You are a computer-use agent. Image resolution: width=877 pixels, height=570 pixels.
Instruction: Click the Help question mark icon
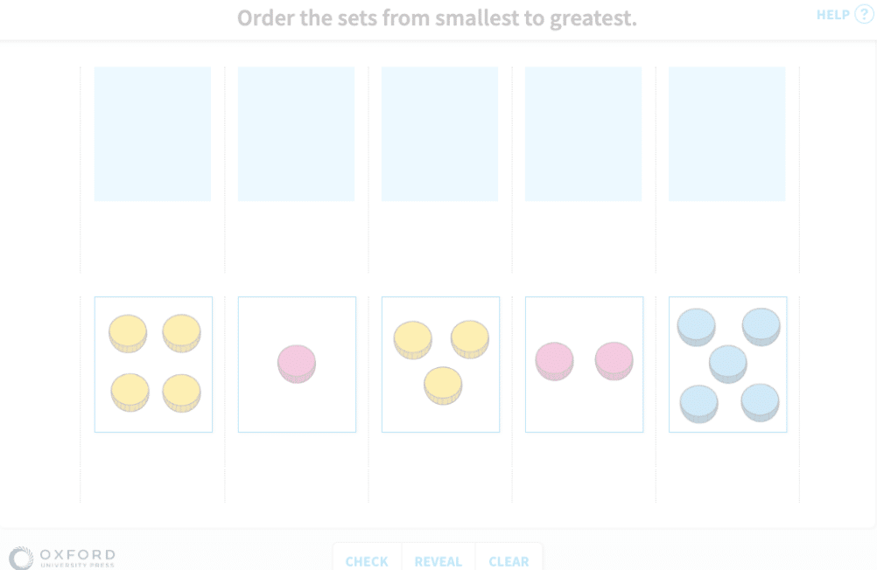pyautogui.click(x=864, y=15)
